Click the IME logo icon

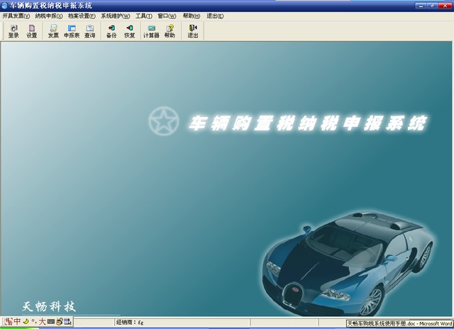(x=9, y=321)
